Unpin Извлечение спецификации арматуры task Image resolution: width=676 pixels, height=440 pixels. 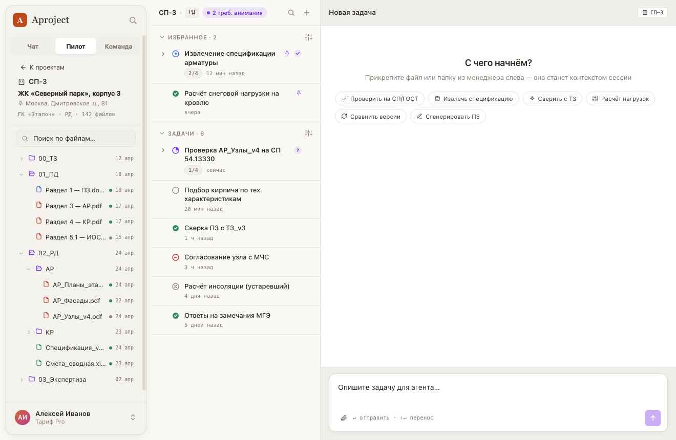[x=287, y=53]
